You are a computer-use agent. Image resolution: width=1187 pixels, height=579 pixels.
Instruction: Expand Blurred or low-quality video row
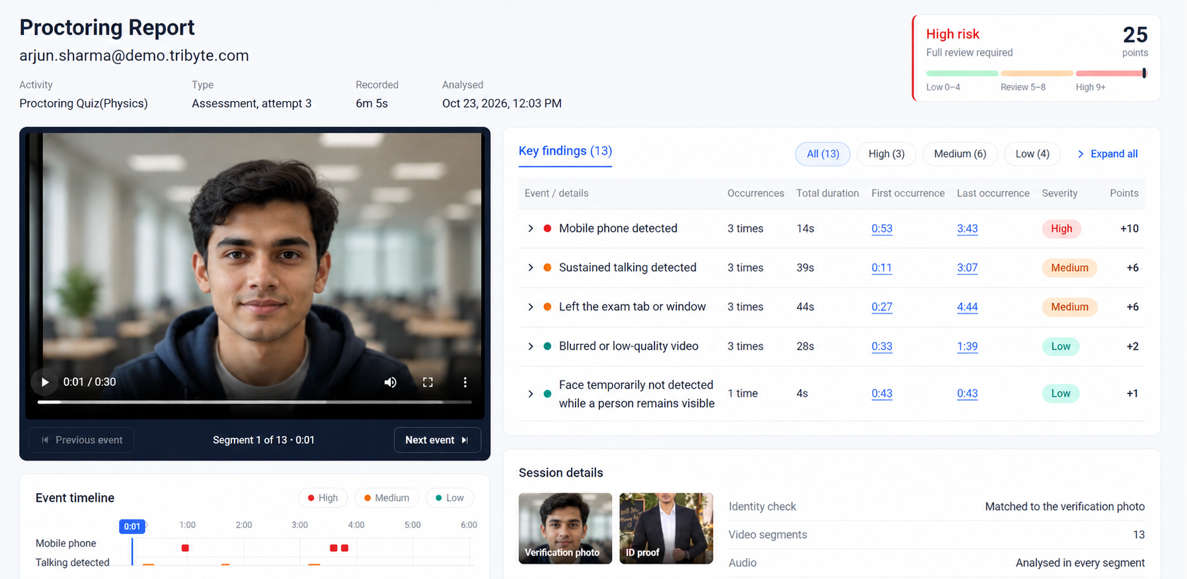tap(531, 346)
